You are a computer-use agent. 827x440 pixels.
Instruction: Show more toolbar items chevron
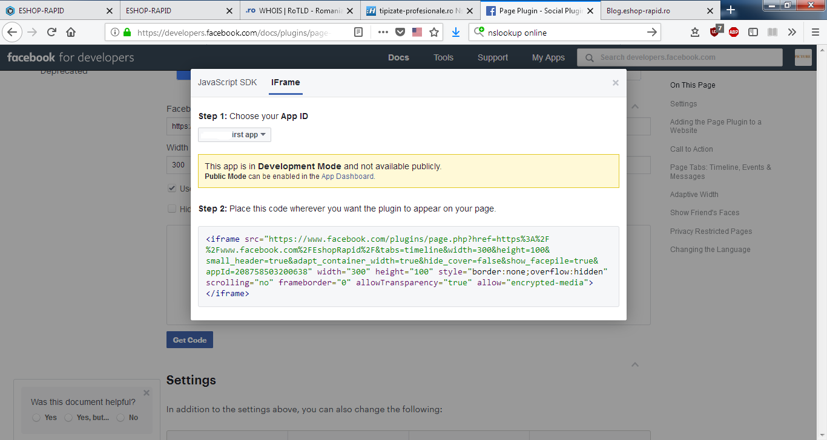[x=792, y=33]
